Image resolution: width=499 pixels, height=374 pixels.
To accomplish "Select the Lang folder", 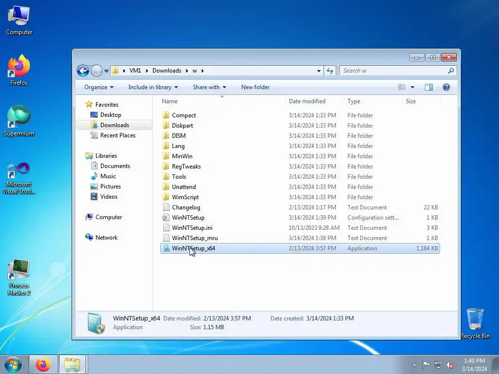I will coord(300,146).
